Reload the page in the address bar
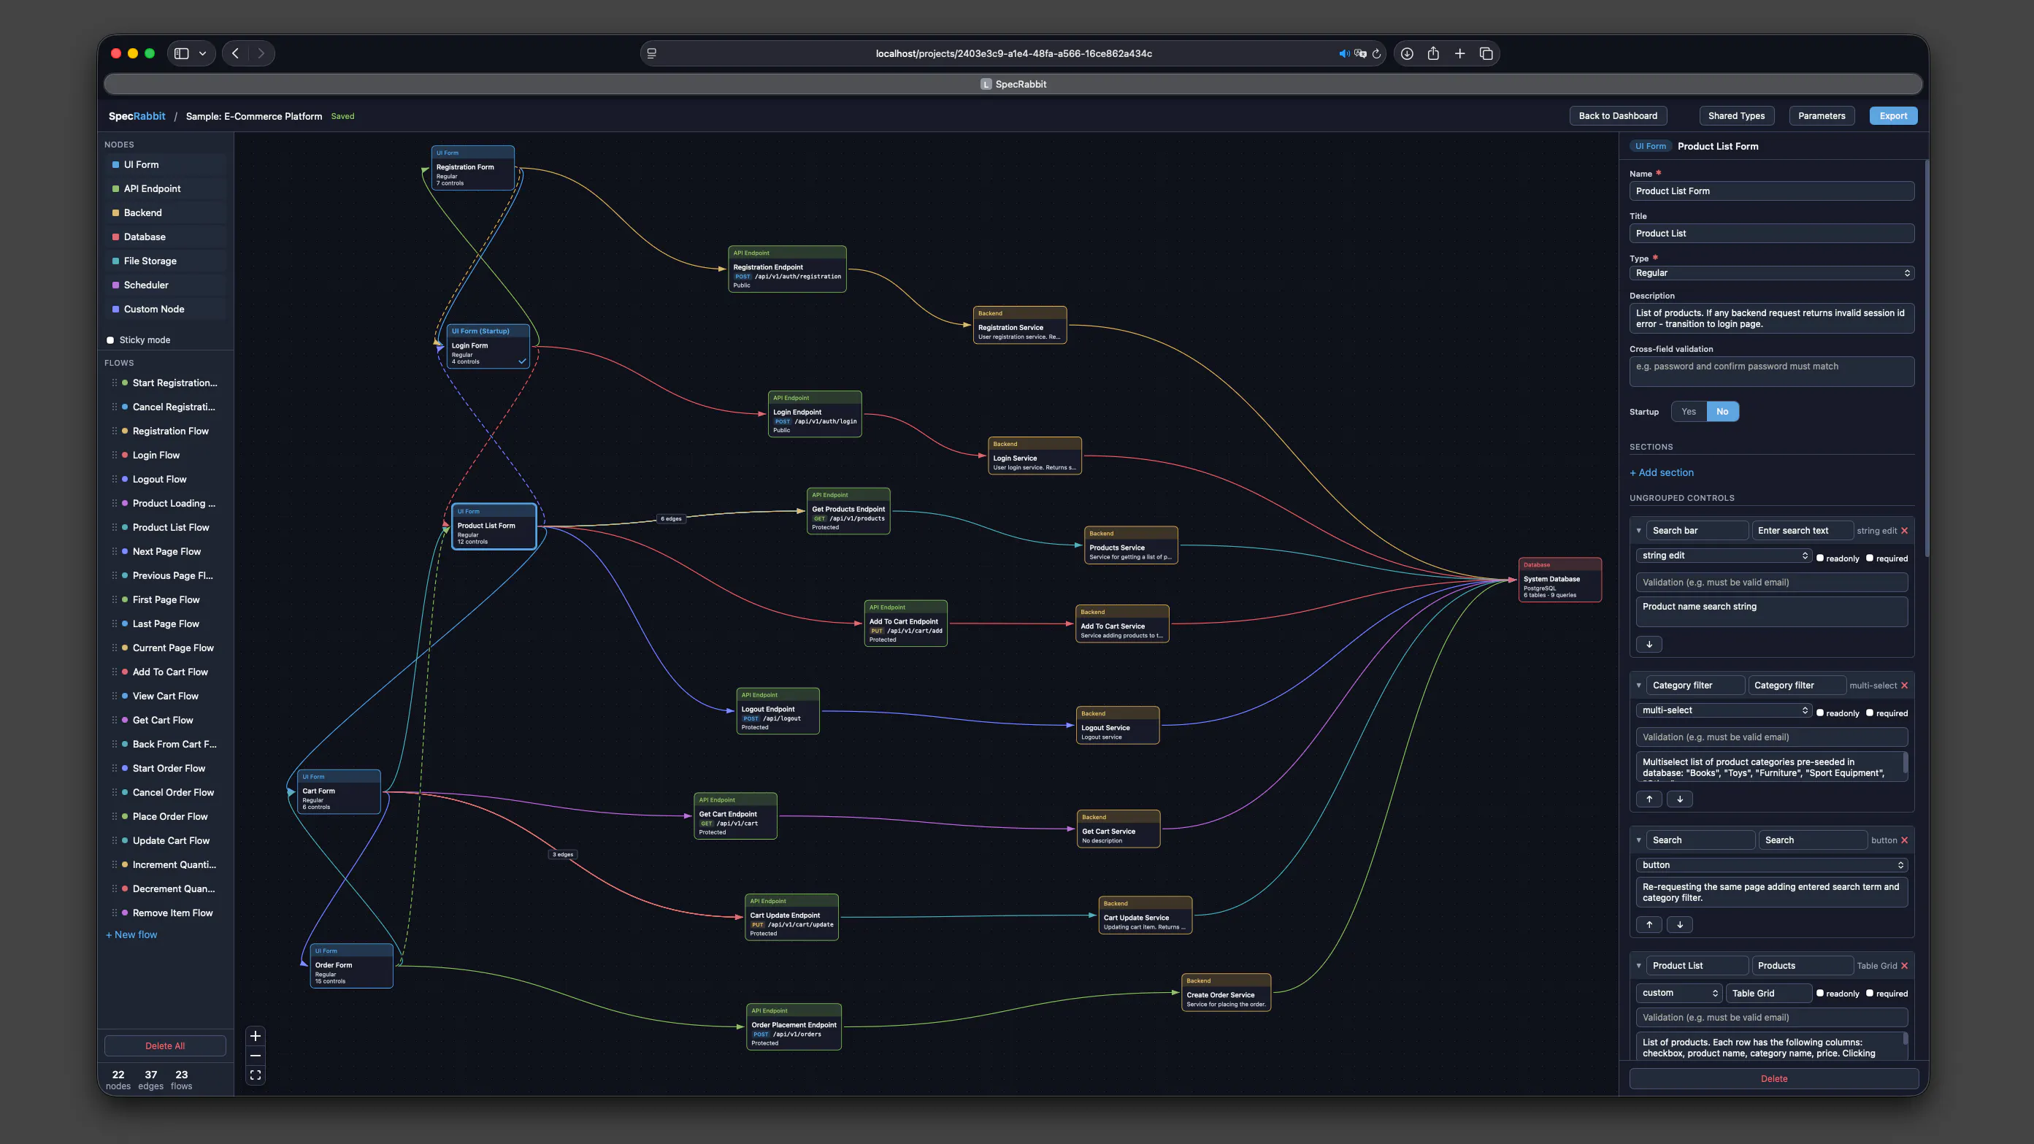 1376,54
